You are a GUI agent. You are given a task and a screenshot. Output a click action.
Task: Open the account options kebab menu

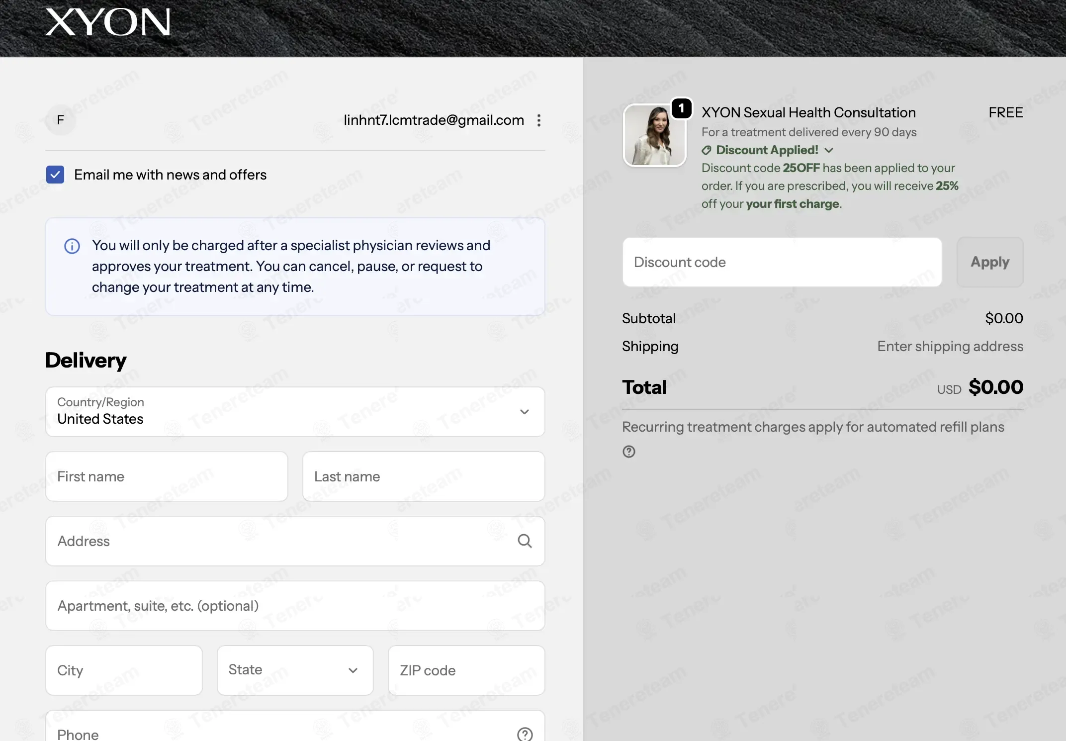click(x=539, y=120)
